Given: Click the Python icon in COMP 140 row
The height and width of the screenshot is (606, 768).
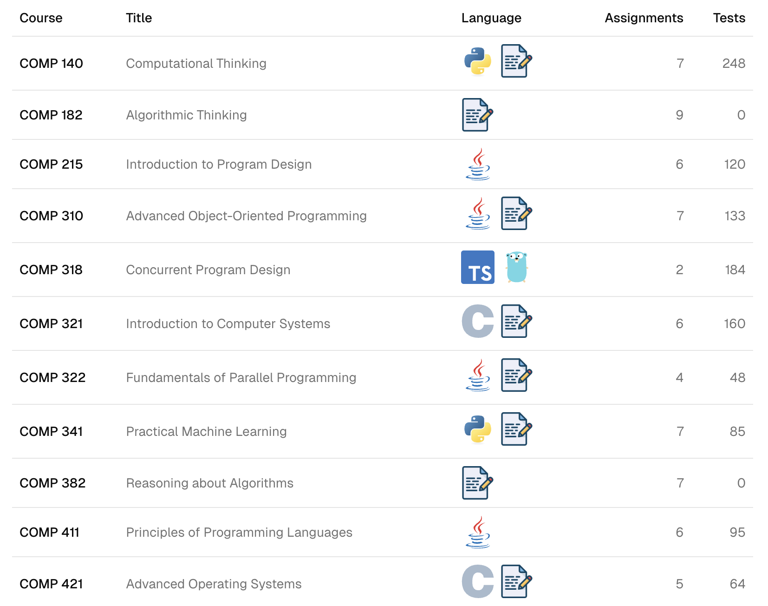Looking at the screenshot, I should pyautogui.click(x=477, y=61).
